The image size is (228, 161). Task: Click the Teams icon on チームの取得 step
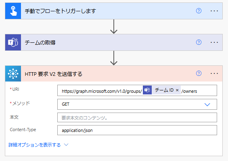pos(13,42)
